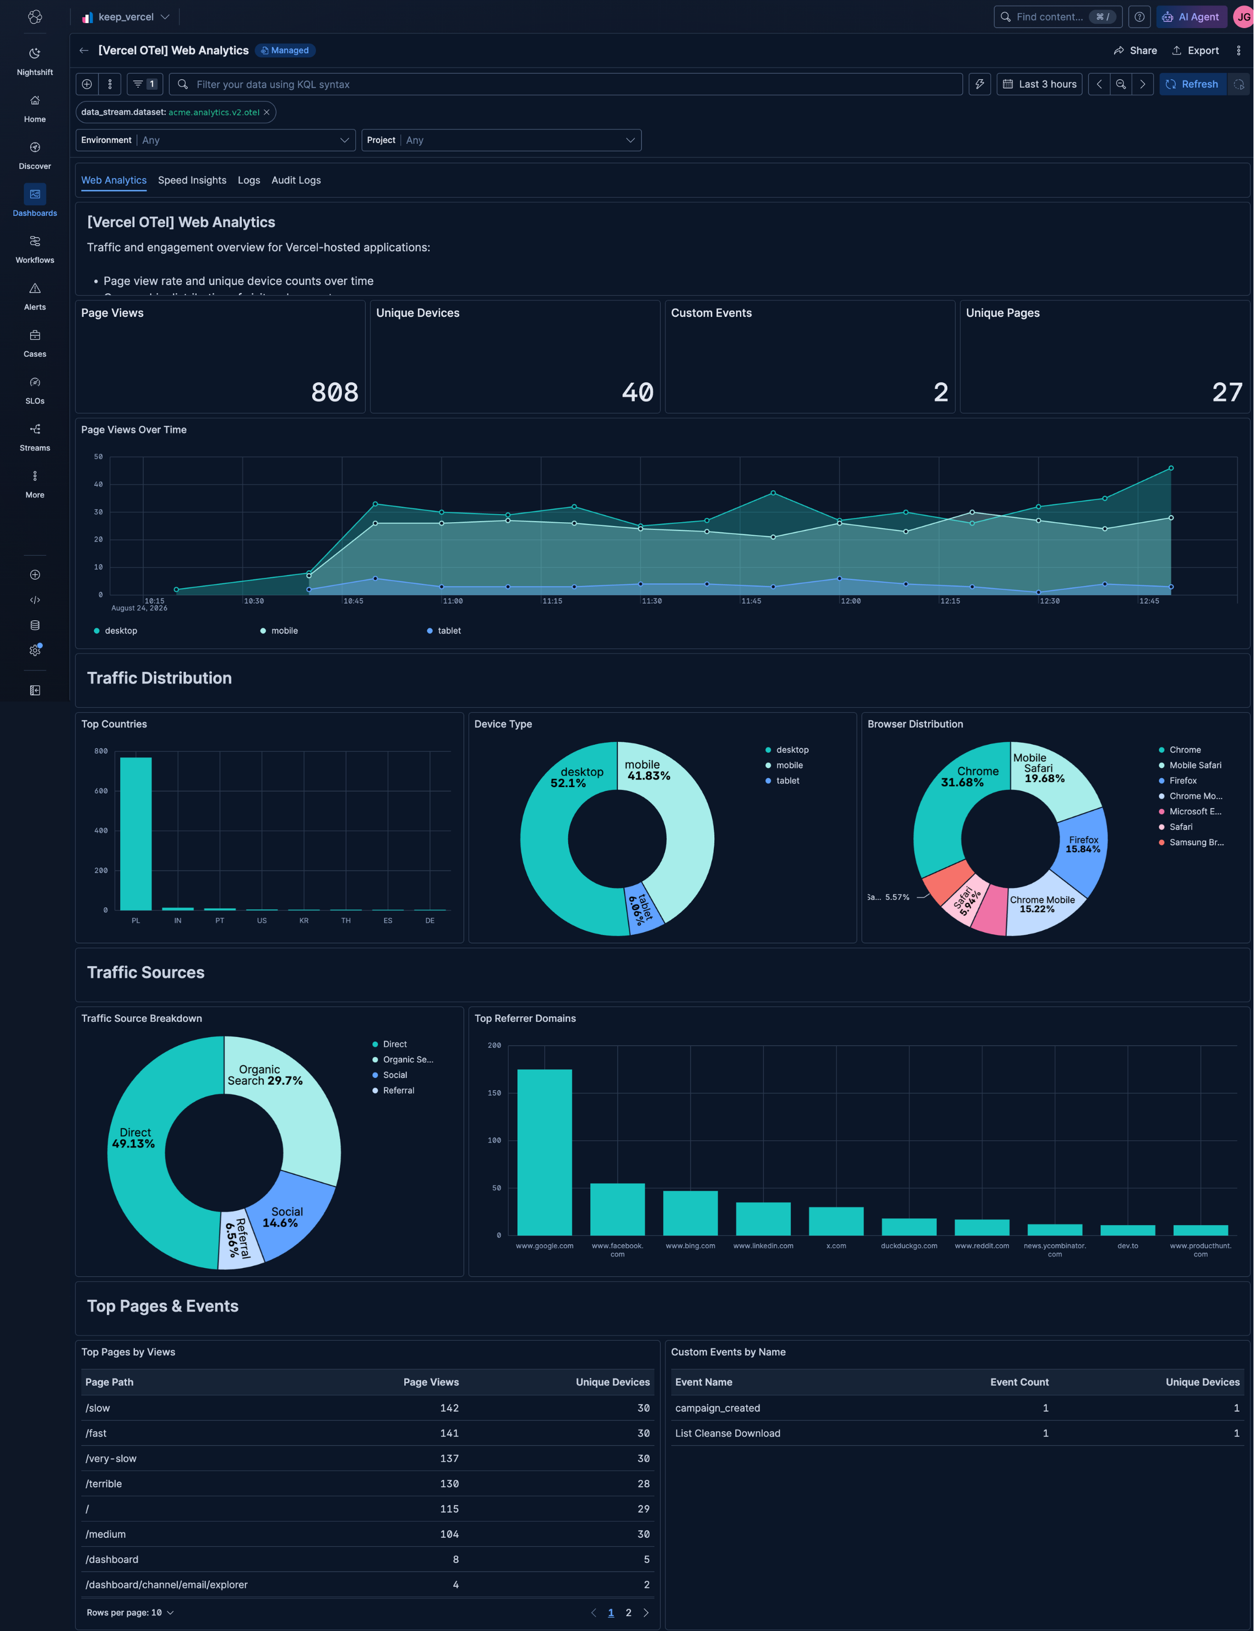Sort table by Page Views column
Image resolution: width=1254 pixels, height=1631 pixels.
[431, 1381]
